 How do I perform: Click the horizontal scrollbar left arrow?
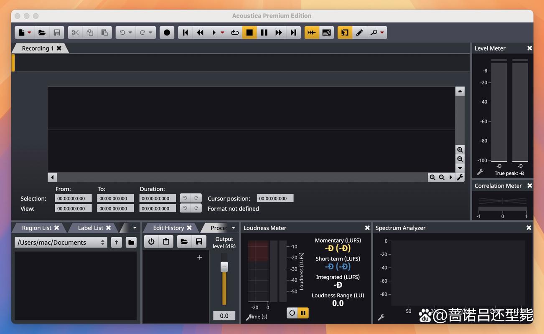pos(52,177)
